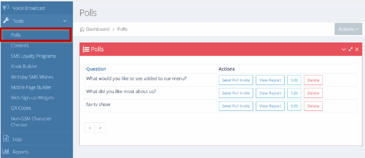Click the Reports bar chart icon
This screenshot has width=365, height=158.
(x=6, y=152)
